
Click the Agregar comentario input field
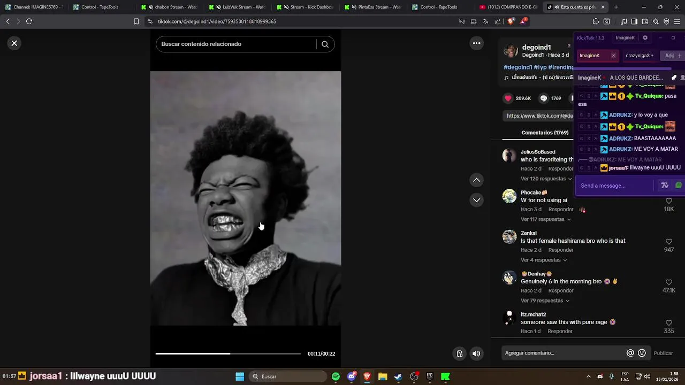(562, 353)
